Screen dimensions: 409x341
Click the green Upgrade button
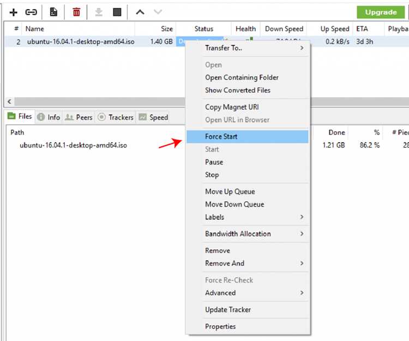click(x=381, y=12)
